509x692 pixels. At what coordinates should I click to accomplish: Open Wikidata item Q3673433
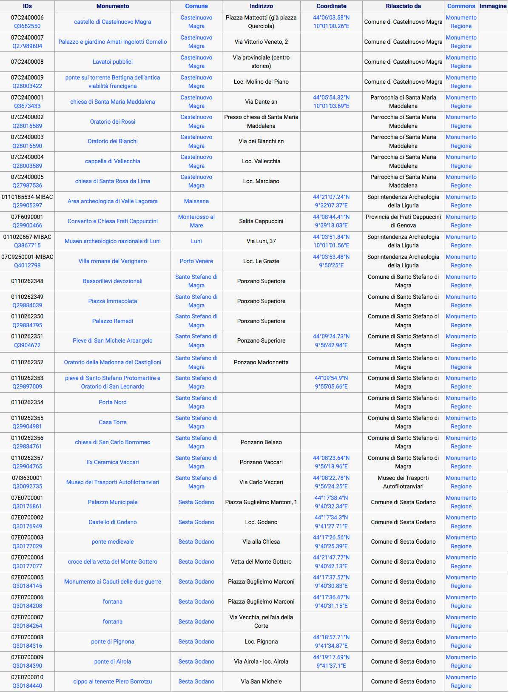click(x=27, y=106)
